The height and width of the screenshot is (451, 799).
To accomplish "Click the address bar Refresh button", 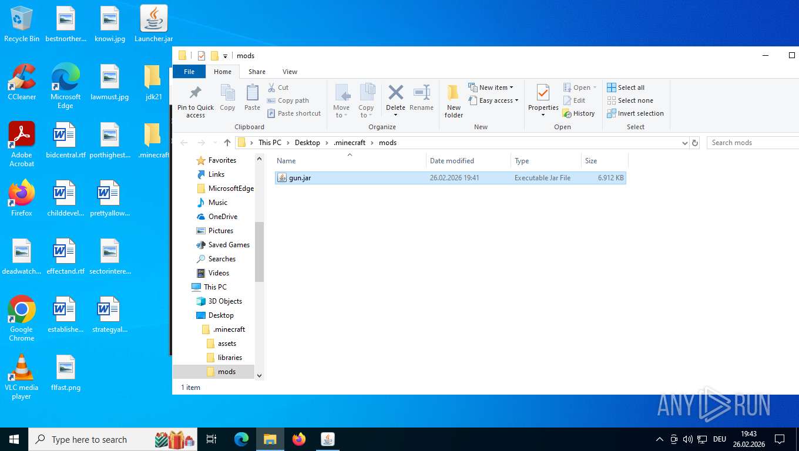I will pos(695,143).
